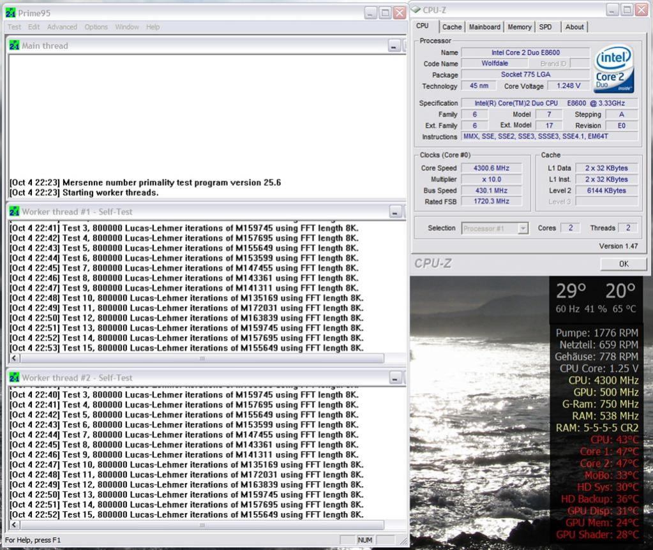Click left scroll arrow in Worker thread #1
Screen dimensions: 653x550
pos(15,358)
